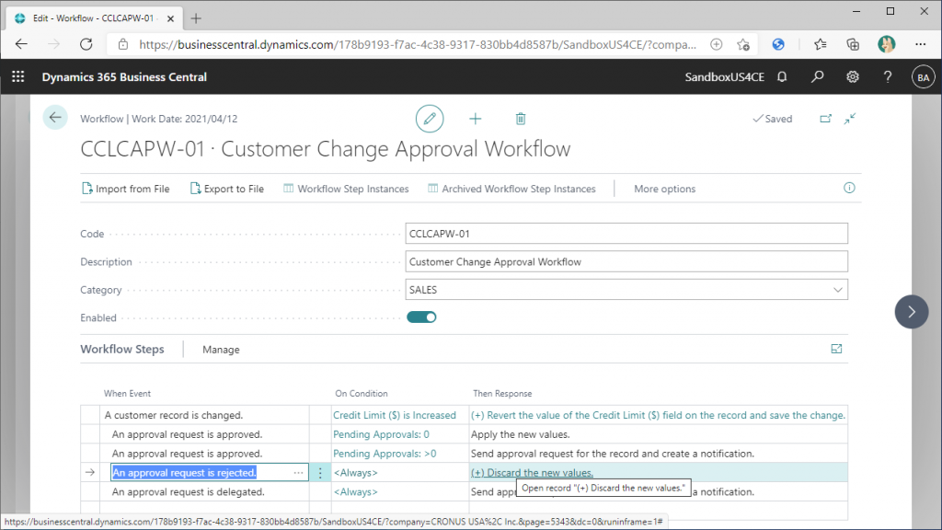Open the browser favorites list
Screen dimensions: 942x530
[820, 44]
